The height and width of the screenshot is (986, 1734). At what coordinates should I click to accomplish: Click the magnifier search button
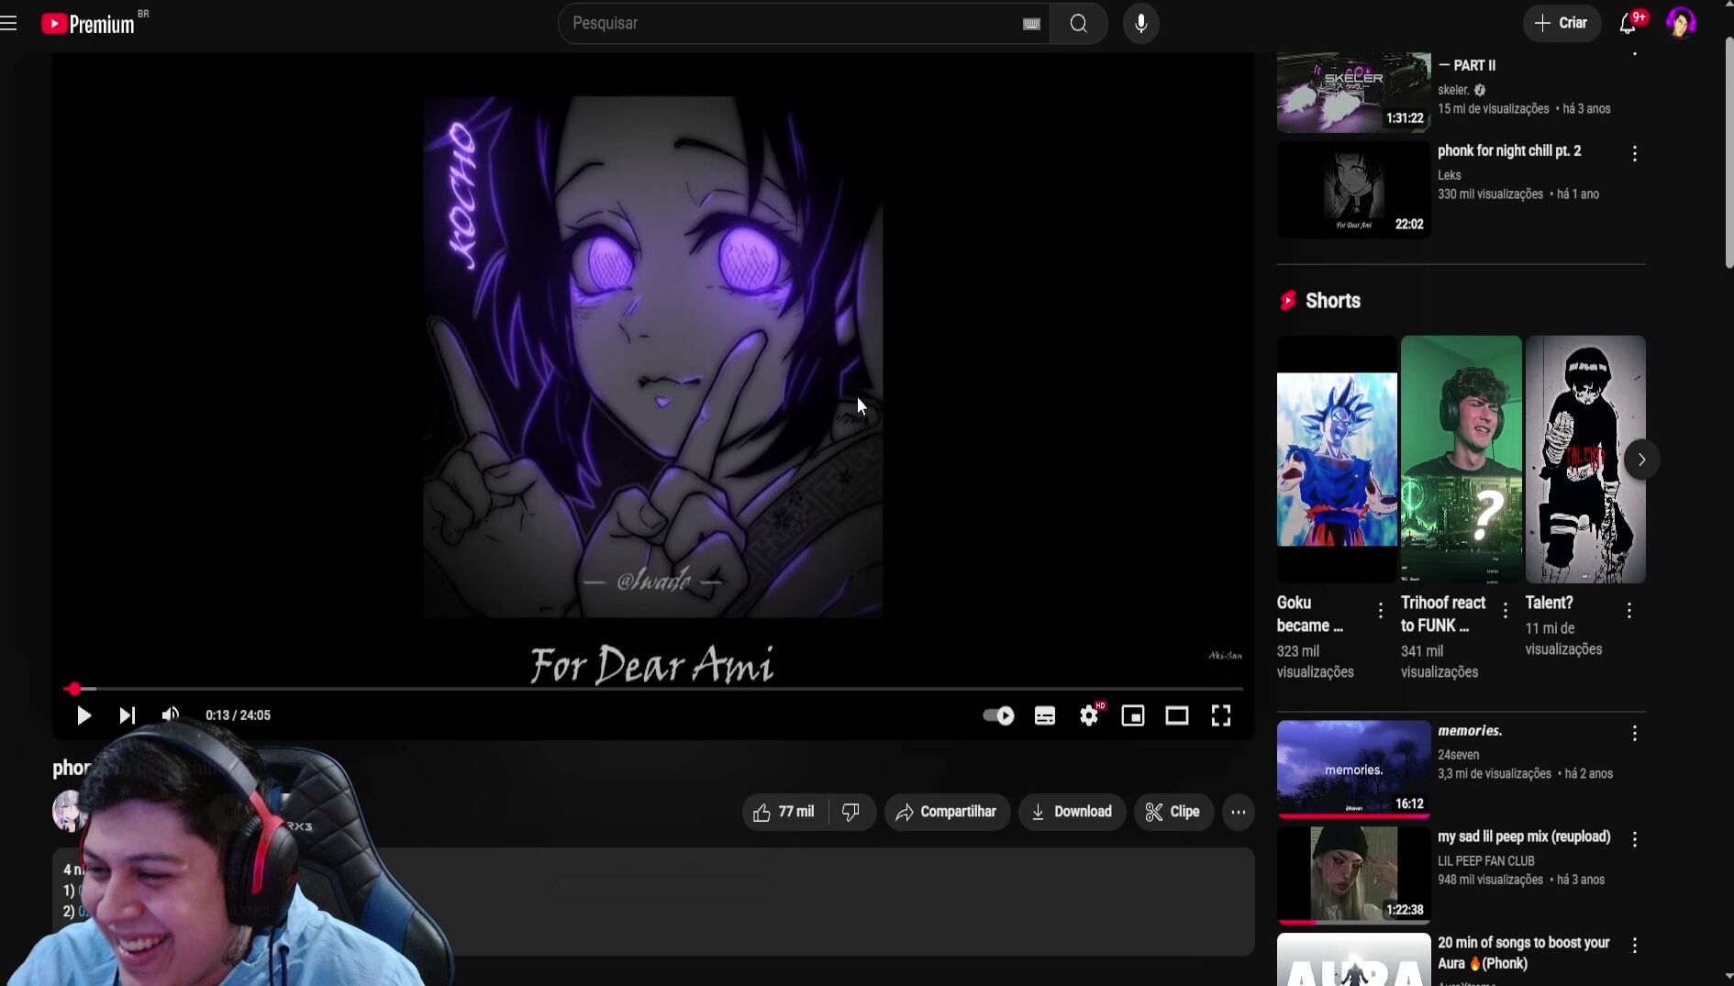coord(1079,23)
